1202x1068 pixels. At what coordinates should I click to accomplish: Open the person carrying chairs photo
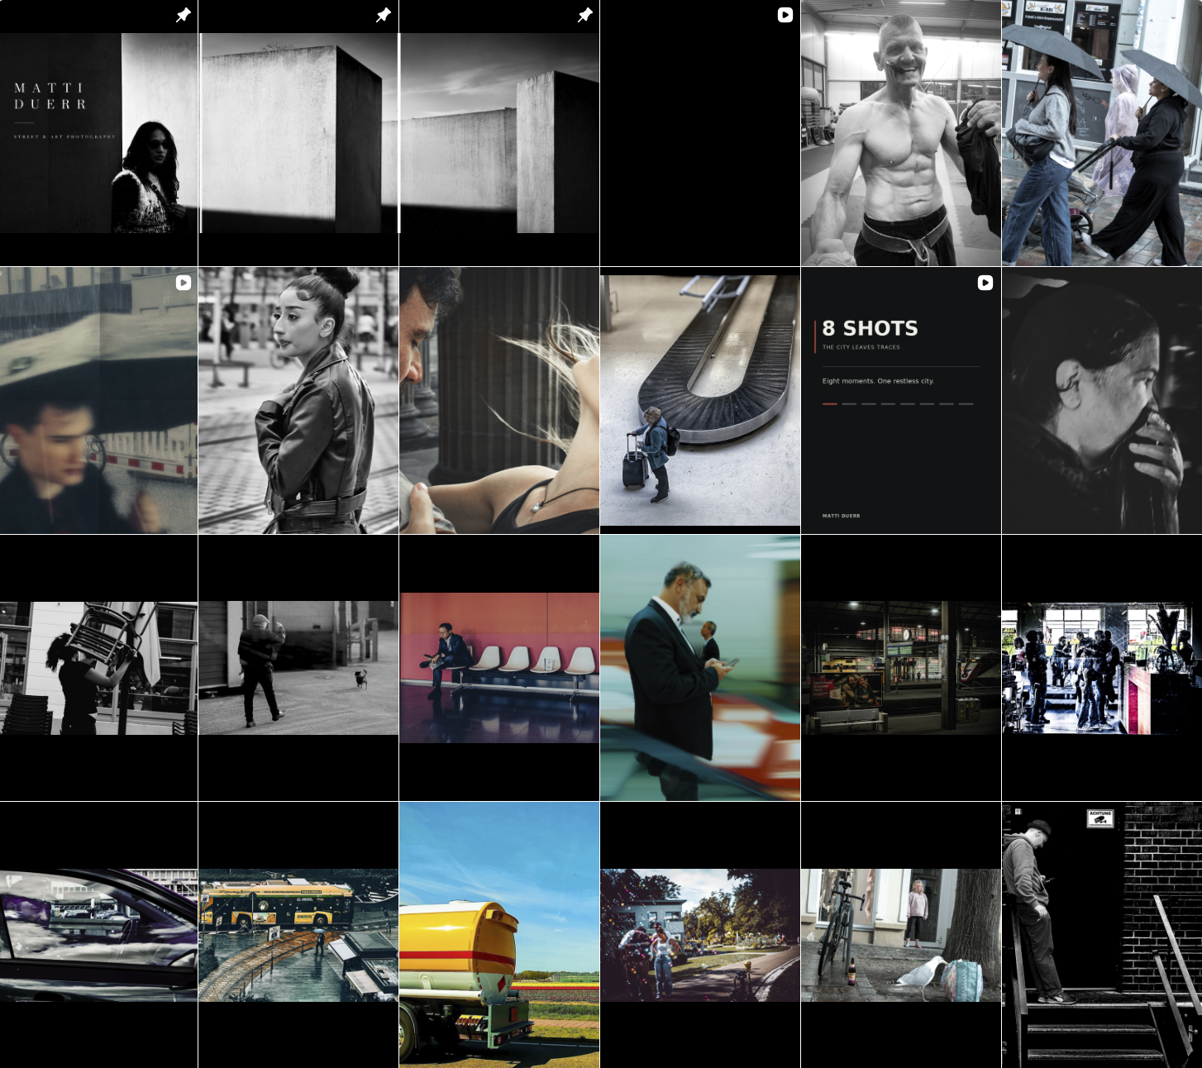pyautogui.click(x=98, y=668)
